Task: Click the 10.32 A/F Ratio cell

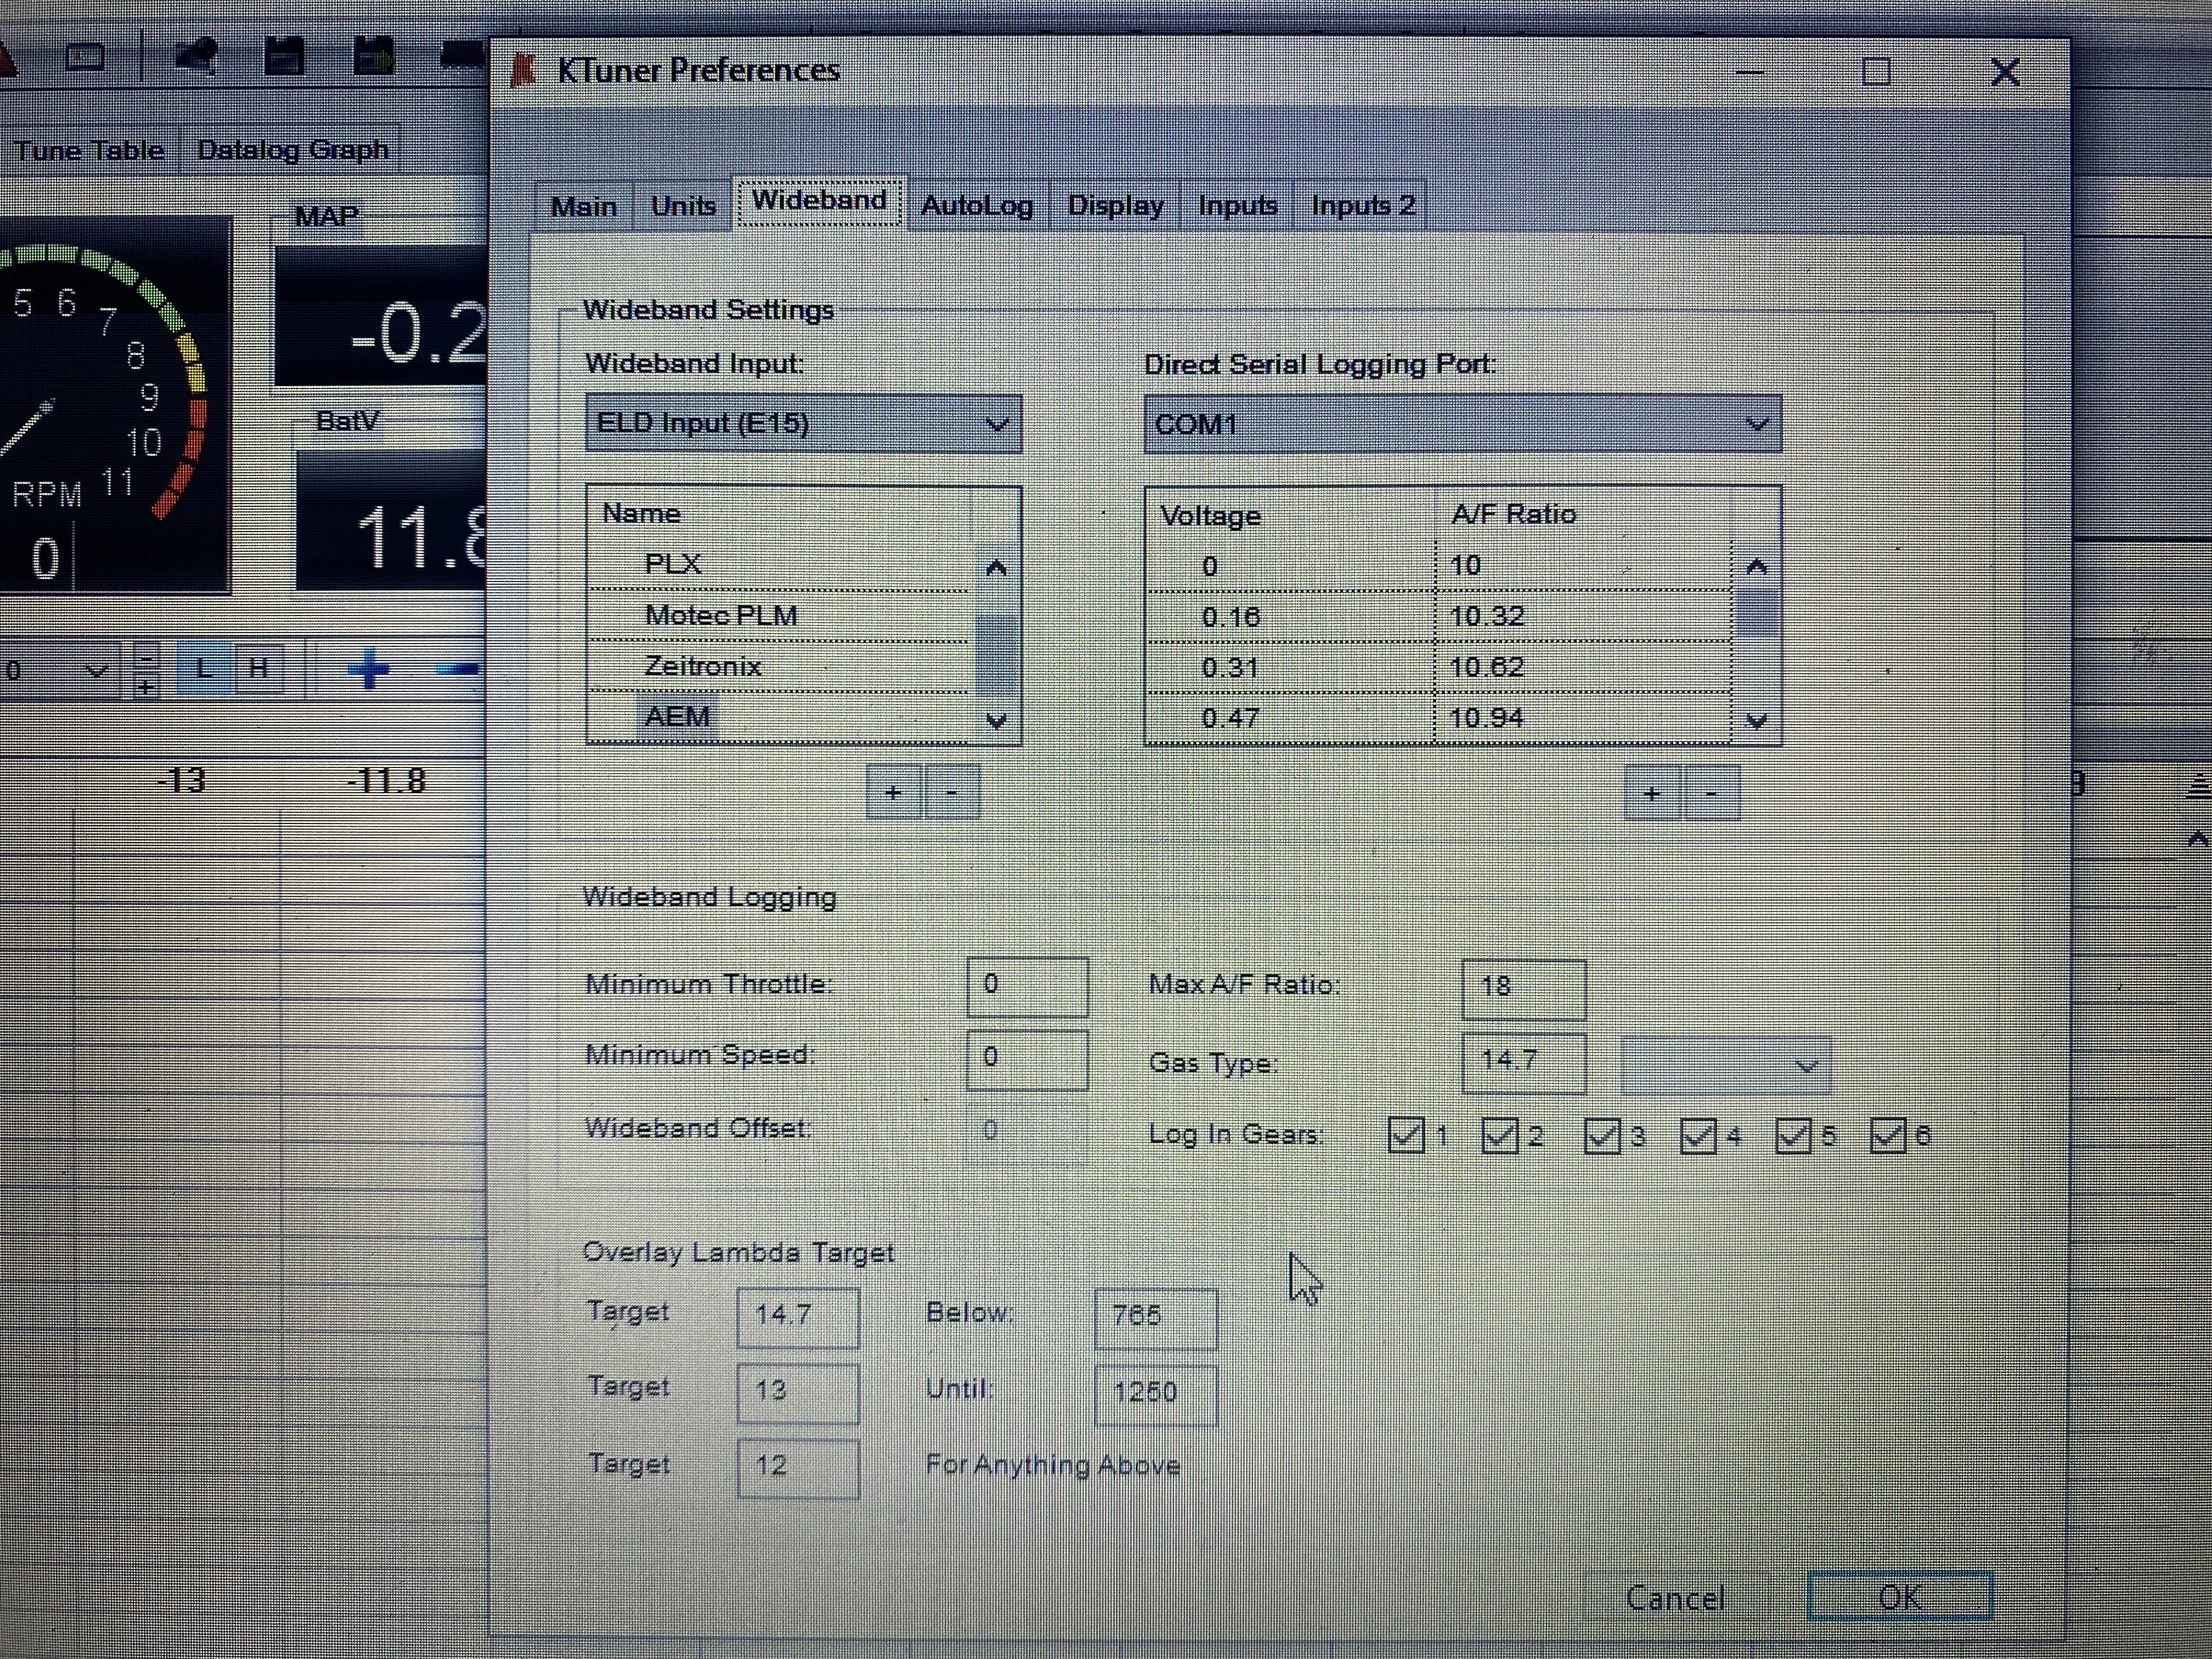Action: click(x=1583, y=617)
